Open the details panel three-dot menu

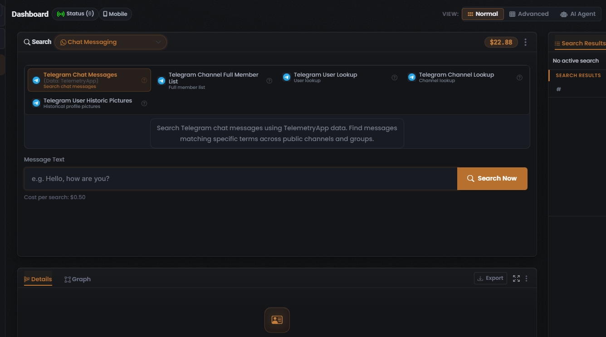527,278
